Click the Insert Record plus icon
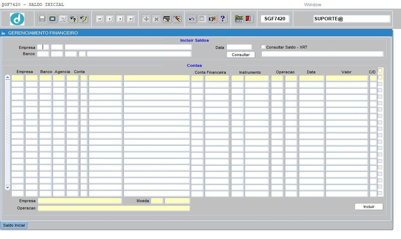This screenshot has width=401, height=239. click(x=146, y=19)
